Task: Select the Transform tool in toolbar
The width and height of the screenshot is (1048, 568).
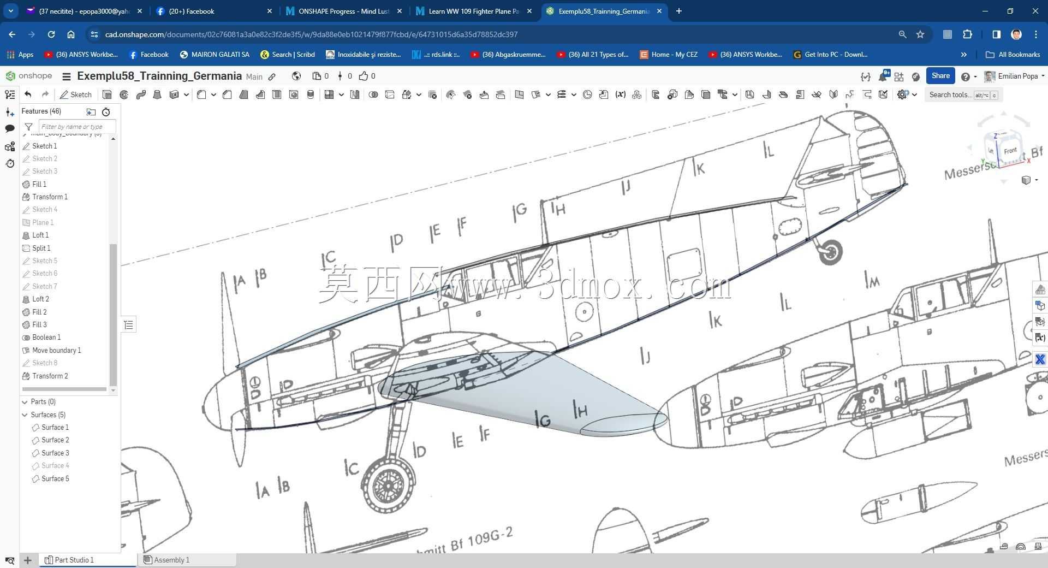Action: click(406, 94)
